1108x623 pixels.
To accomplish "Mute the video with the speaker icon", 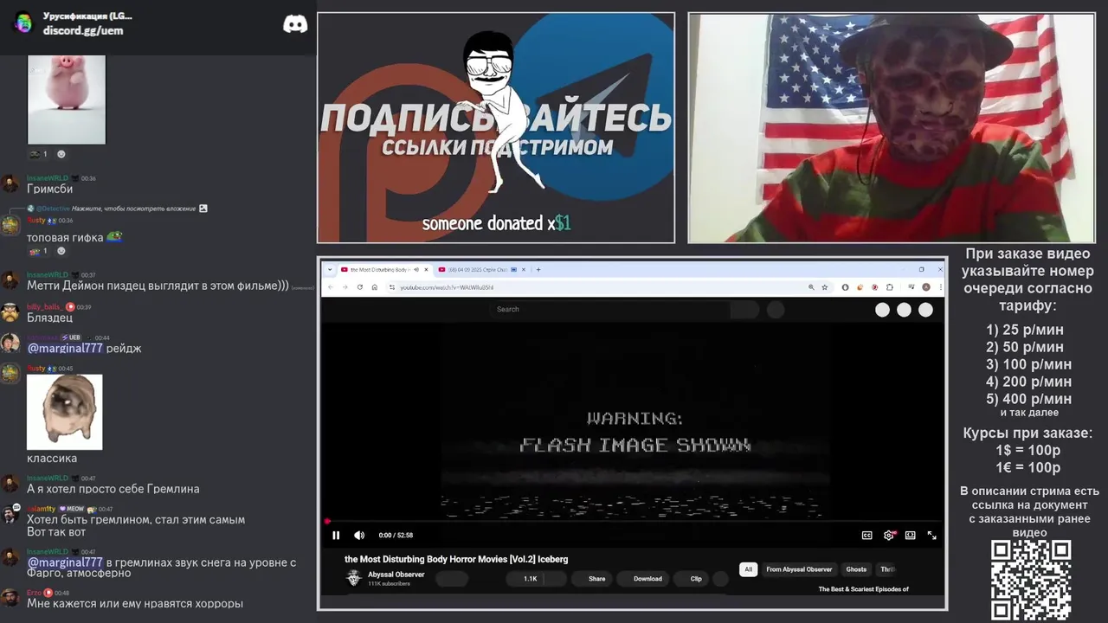I will tap(359, 535).
